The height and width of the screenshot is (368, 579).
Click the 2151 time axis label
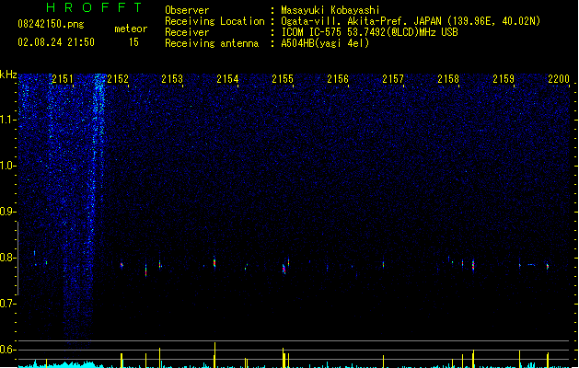pos(62,79)
